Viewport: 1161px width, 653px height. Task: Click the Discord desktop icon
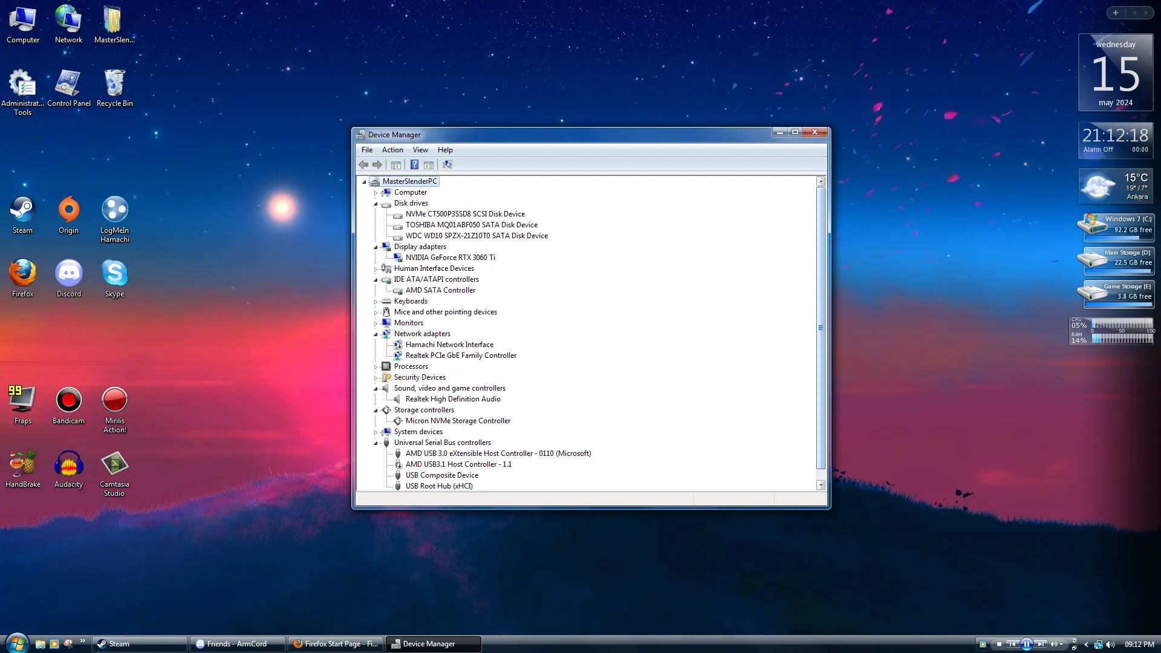coord(69,279)
